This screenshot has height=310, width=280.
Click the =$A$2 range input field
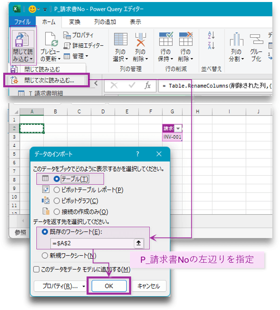click(92, 243)
